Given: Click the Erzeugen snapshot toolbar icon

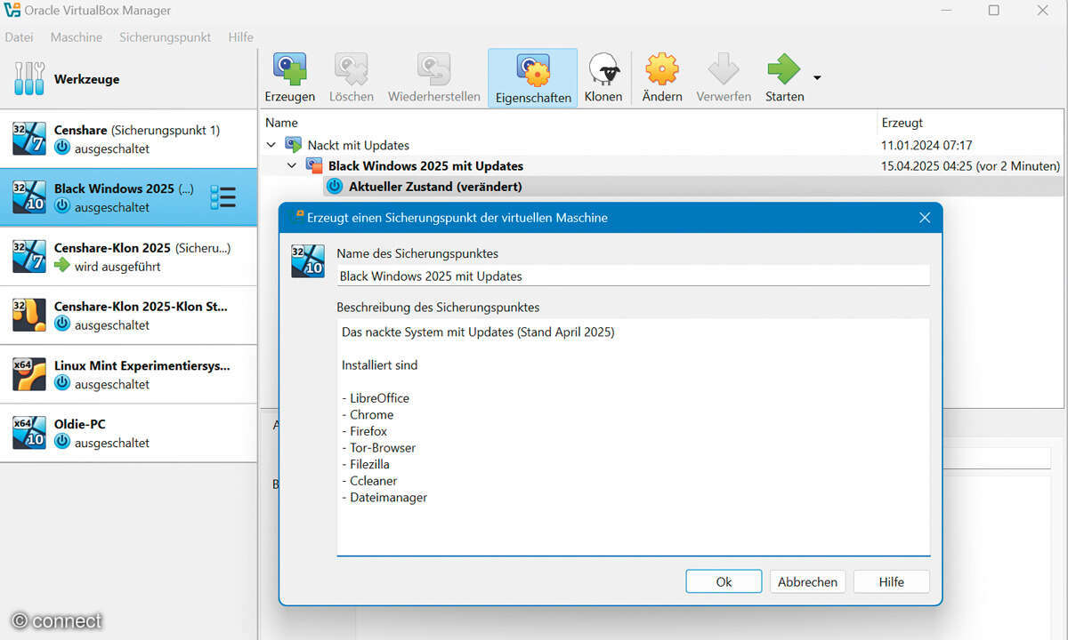Looking at the screenshot, I should point(289,69).
